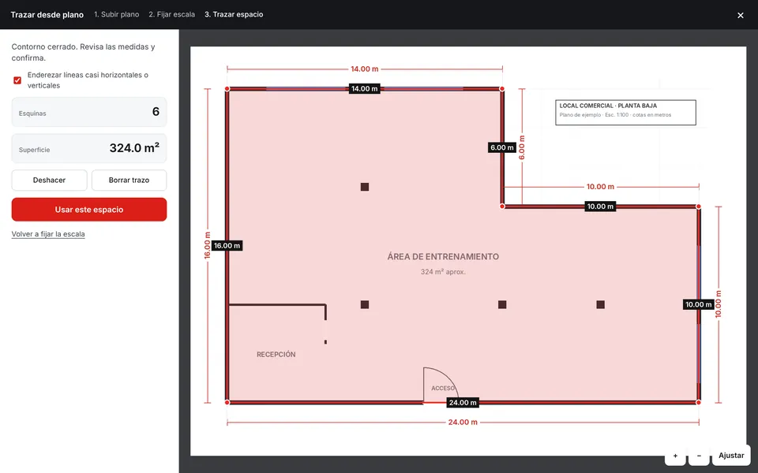Zoom out with the minus button
This screenshot has width=758, height=473.
click(699, 455)
